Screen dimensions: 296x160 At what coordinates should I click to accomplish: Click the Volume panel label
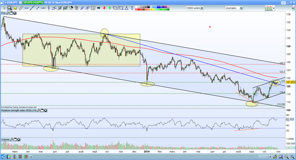click(5, 140)
